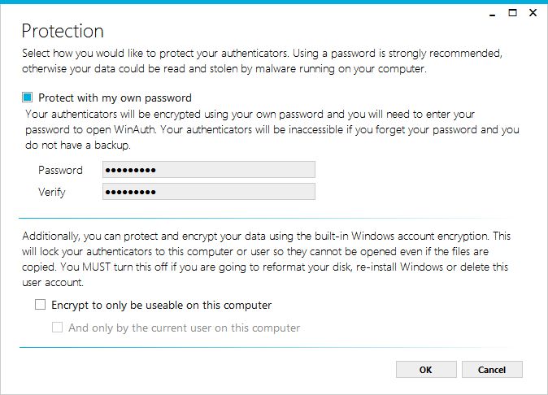This screenshot has width=548, height=395.
Task: Close the Protection dialog with X
Action: [533, 13]
